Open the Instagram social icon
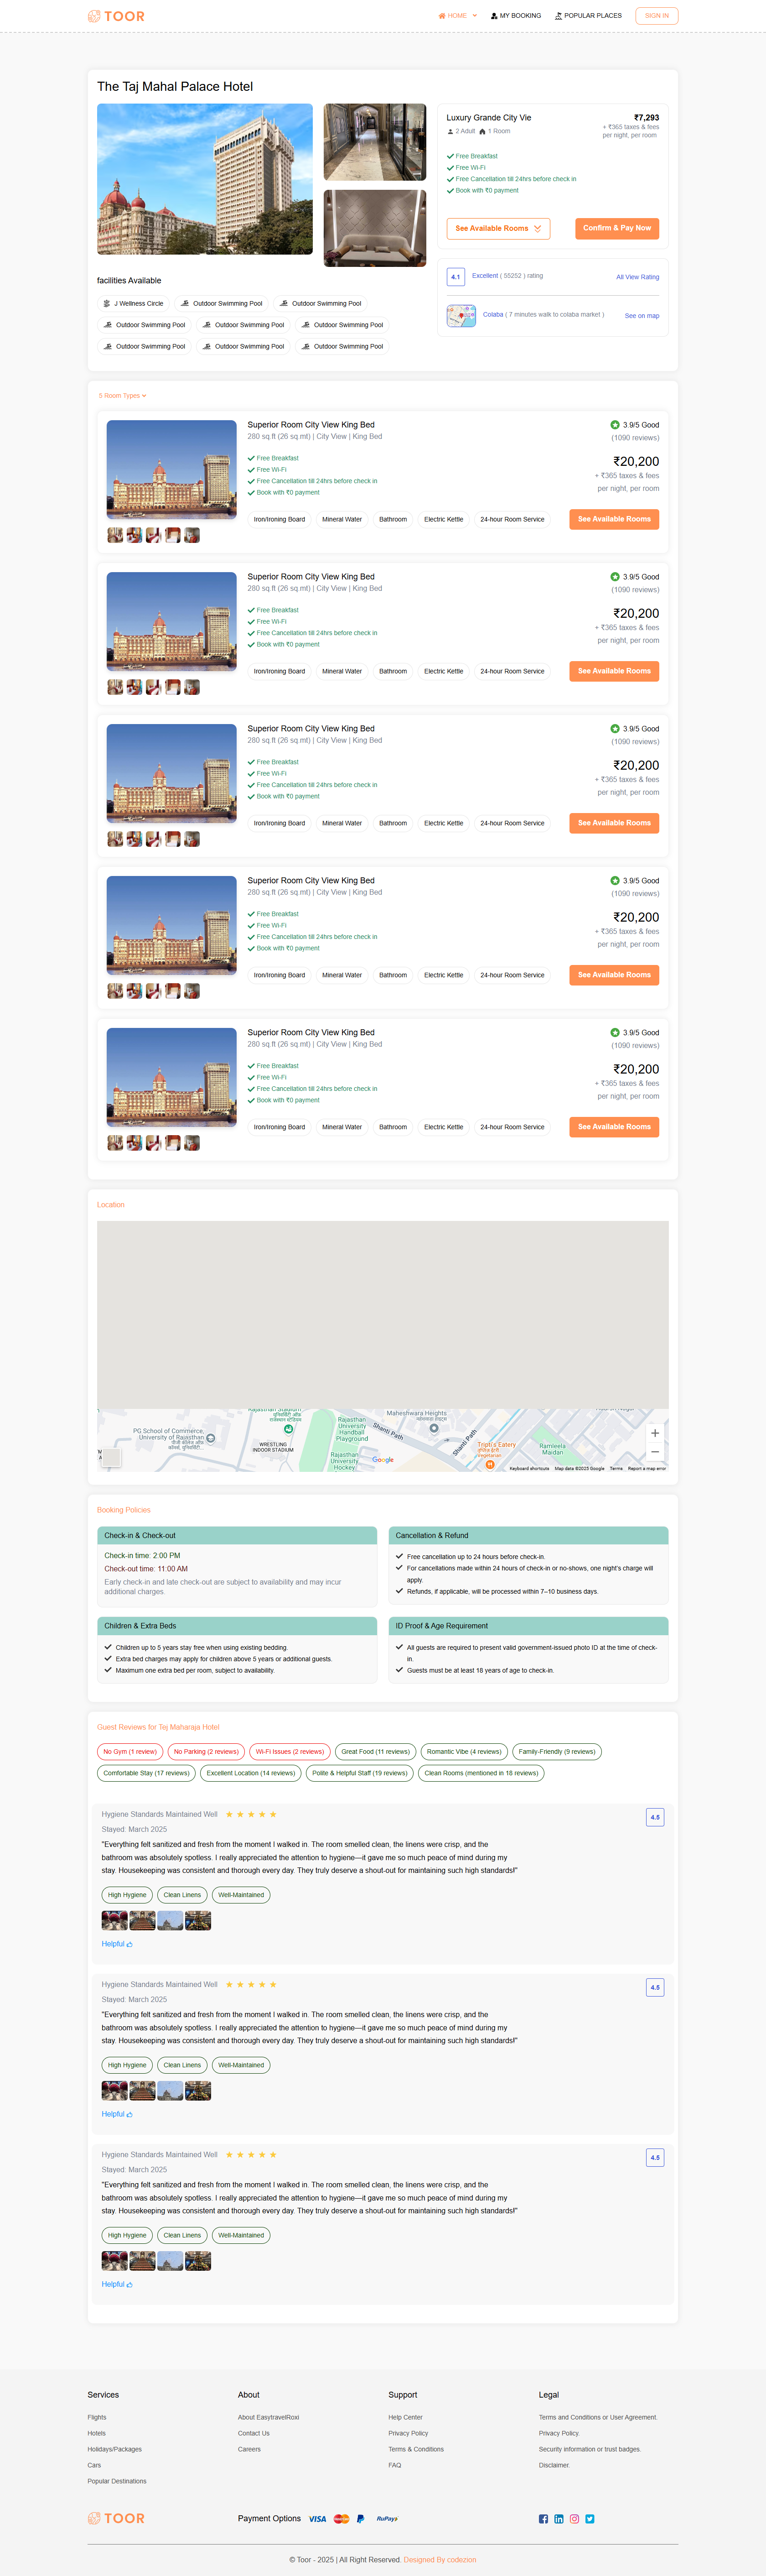The width and height of the screenshot is (766, 2576). 574,2519
